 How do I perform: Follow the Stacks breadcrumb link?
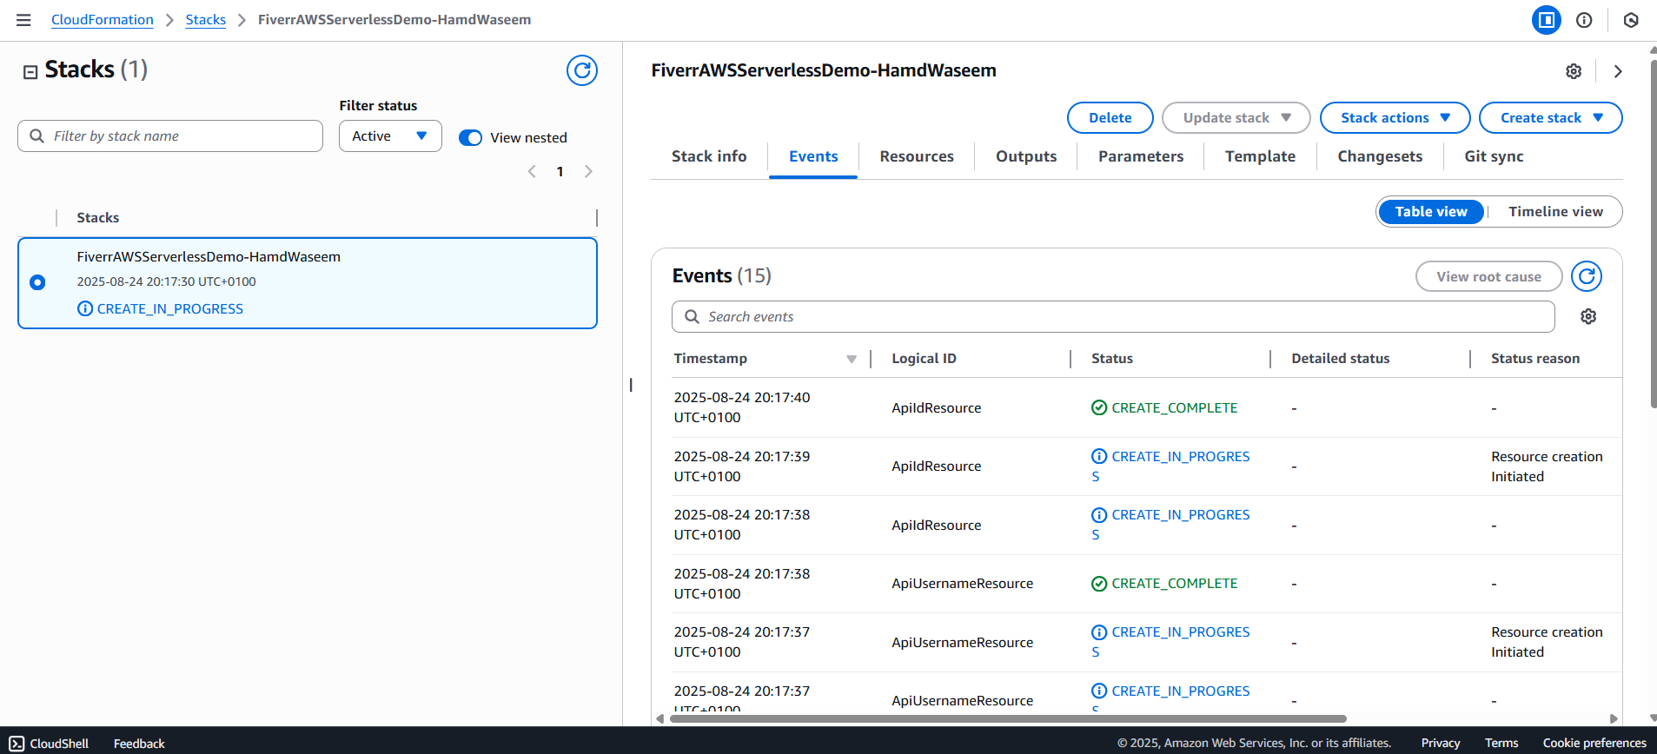pos(205,20)
